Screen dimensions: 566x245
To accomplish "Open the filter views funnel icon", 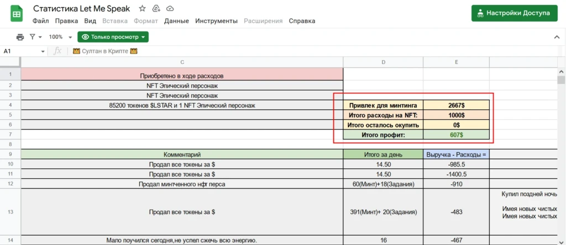I will [33, 37].
